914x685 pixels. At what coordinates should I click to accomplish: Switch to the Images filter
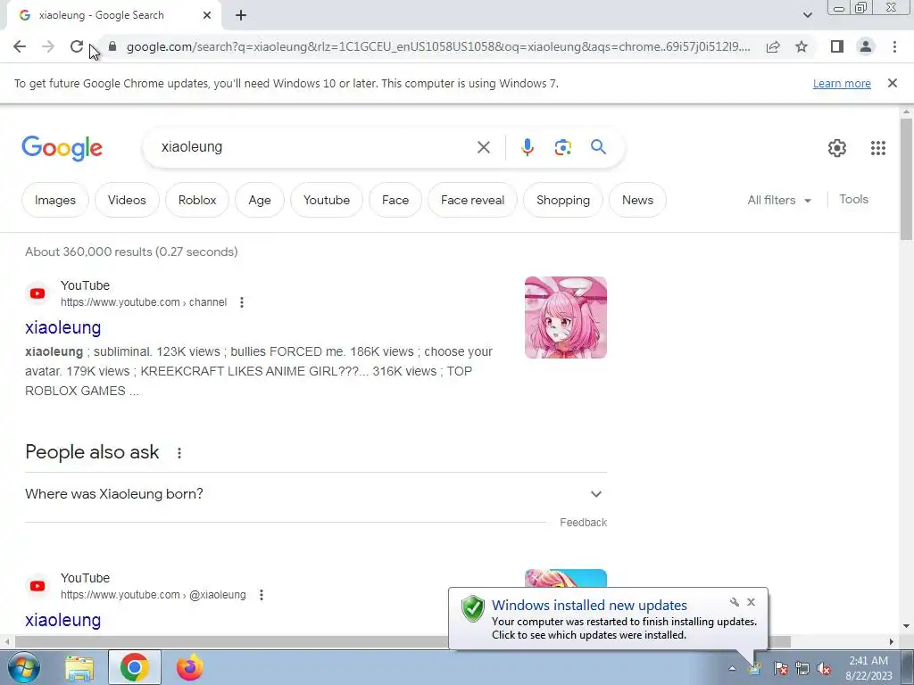click(54, 200)
